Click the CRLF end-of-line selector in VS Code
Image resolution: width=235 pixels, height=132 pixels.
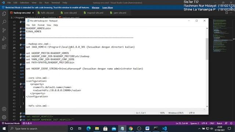coord(212,123)
